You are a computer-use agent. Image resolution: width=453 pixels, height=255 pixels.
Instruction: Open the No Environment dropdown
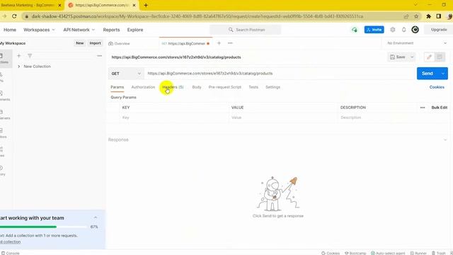[417, 43]
